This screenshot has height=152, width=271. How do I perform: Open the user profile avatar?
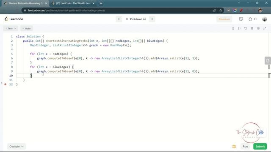(x=264, y=19)
